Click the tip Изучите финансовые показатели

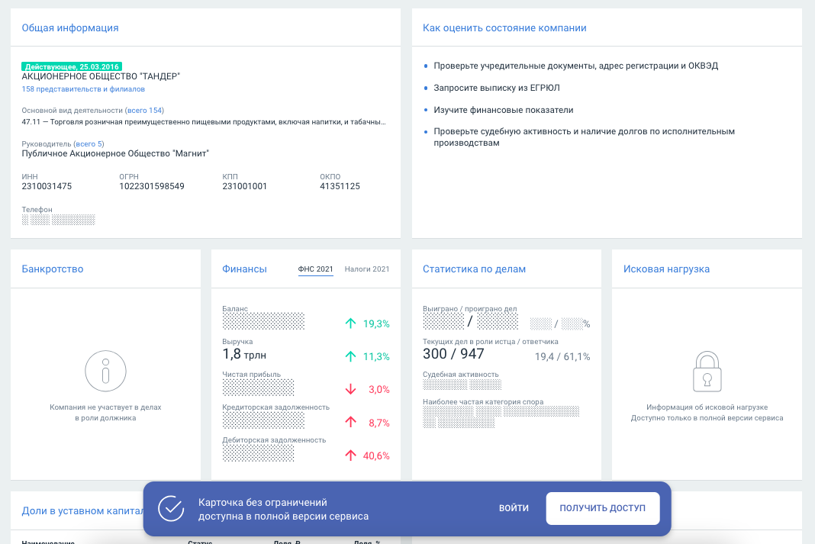(x=504, y=110)
